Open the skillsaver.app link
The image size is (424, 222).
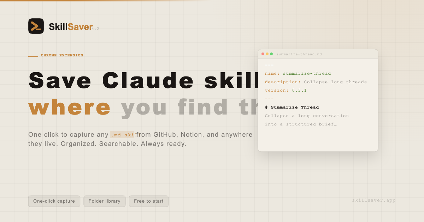pyautogui.click(x=374, y=200)
